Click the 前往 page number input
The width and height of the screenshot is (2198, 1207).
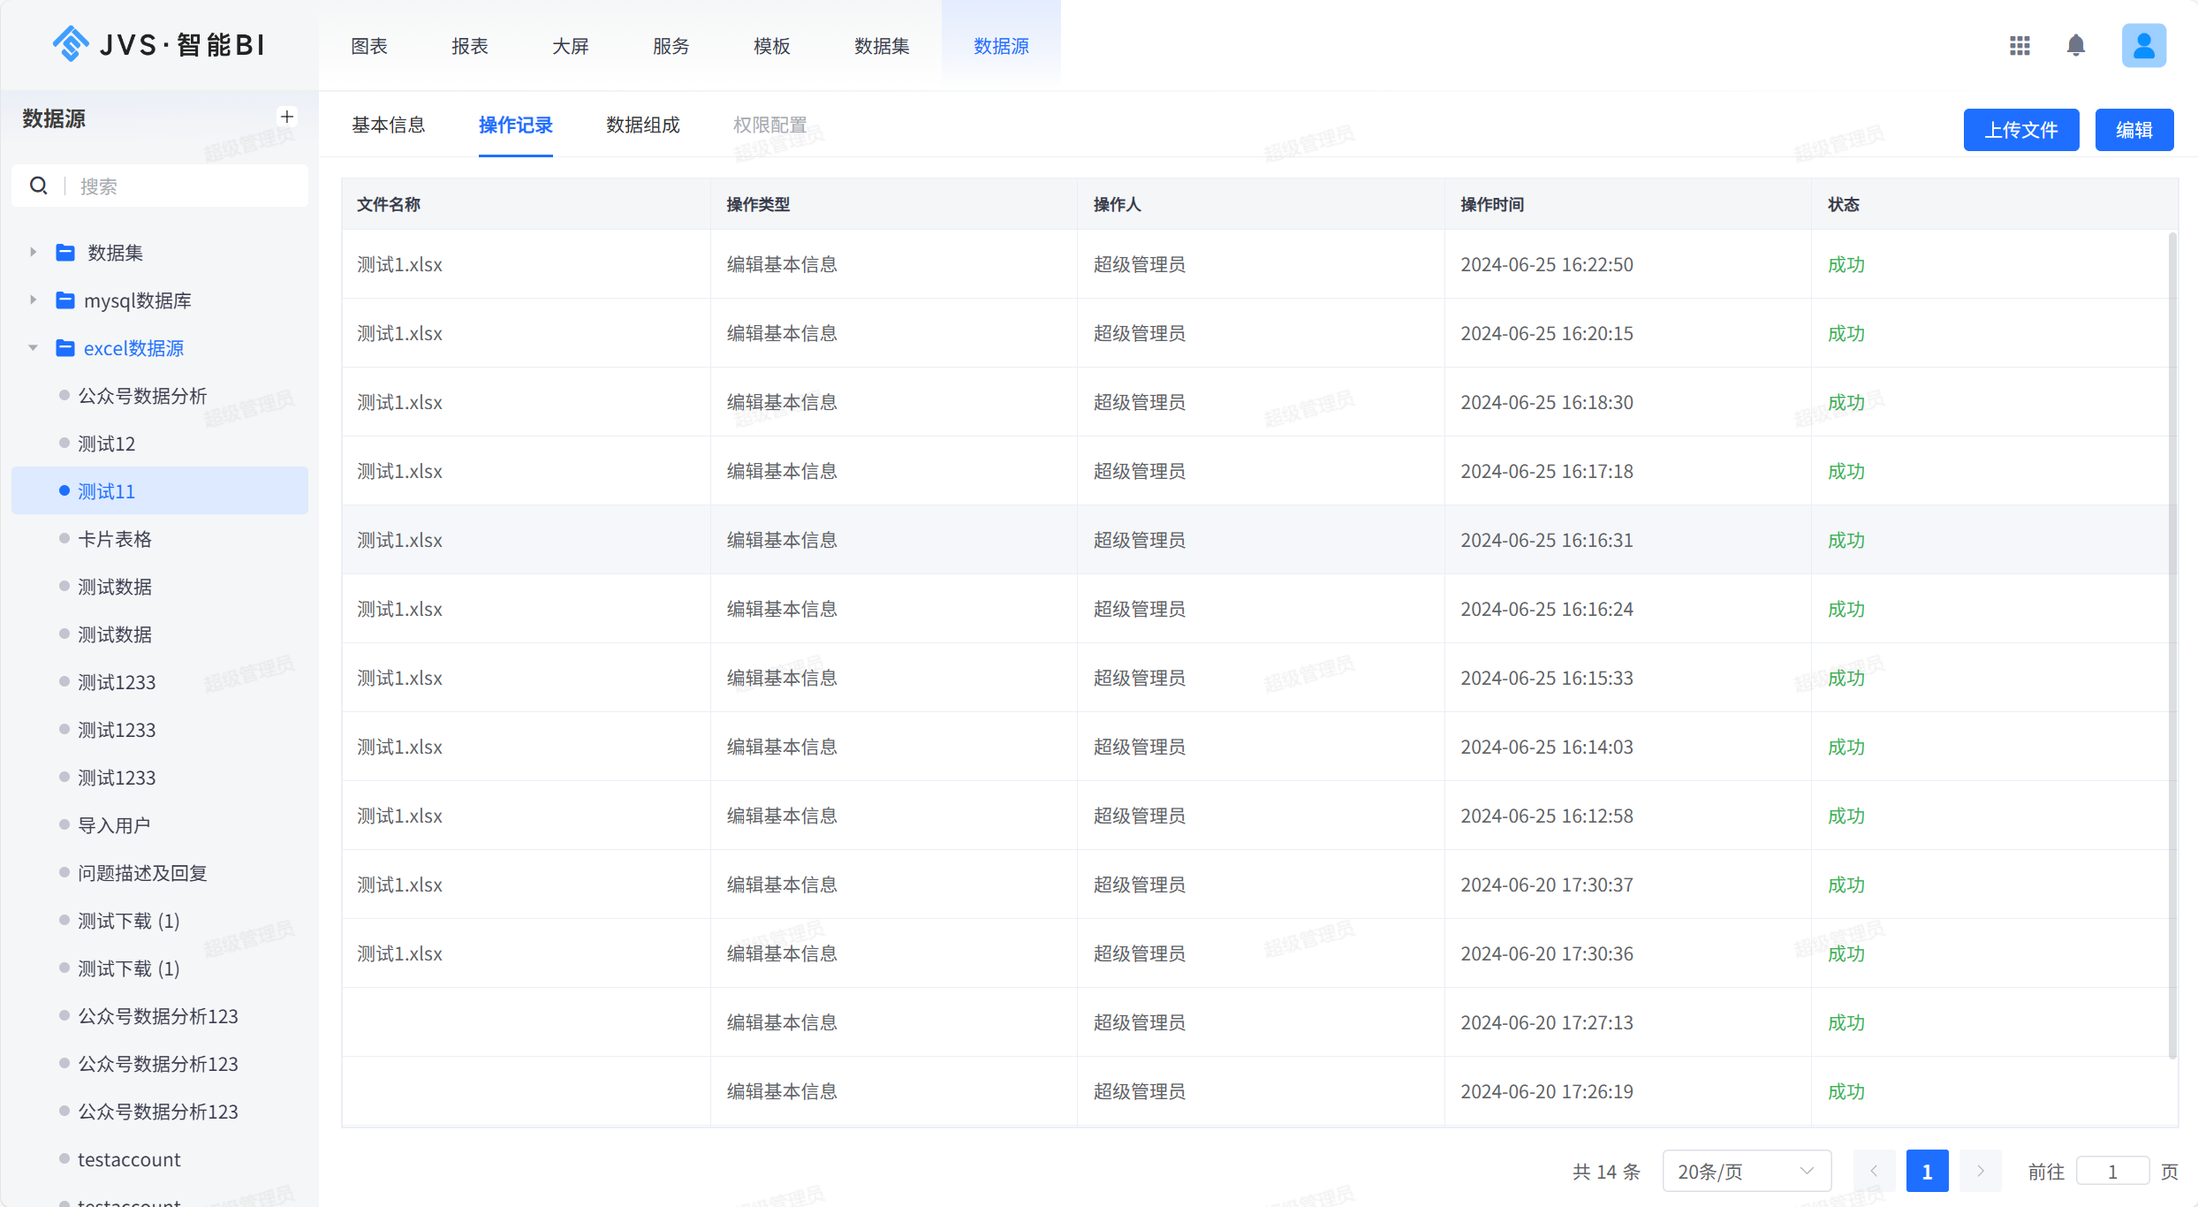tap(2111, 1171)
